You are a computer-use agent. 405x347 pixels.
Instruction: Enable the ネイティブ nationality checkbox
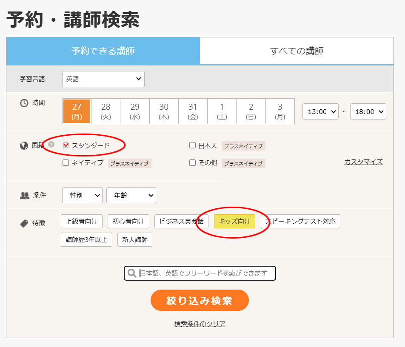pos(66,163)
